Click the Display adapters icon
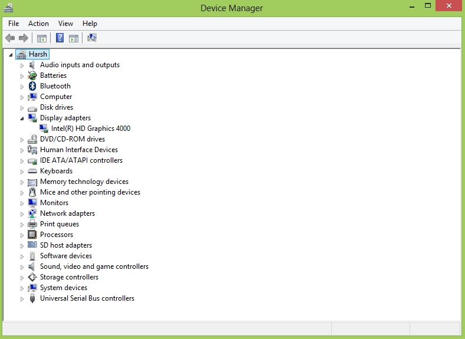This screenshot has height=339, width=465. pyautogui.click(x=32, y=118)
